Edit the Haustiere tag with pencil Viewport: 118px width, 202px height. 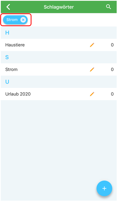[92, 45]
